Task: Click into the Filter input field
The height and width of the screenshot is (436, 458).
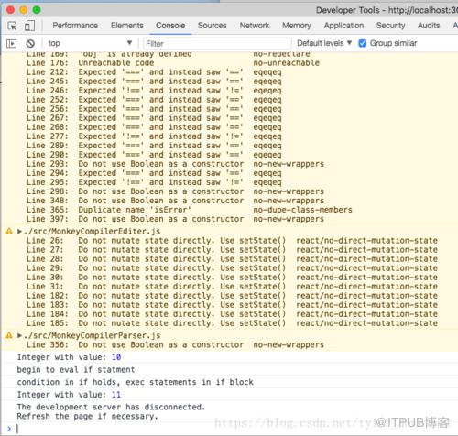Action: click(217, 44)
